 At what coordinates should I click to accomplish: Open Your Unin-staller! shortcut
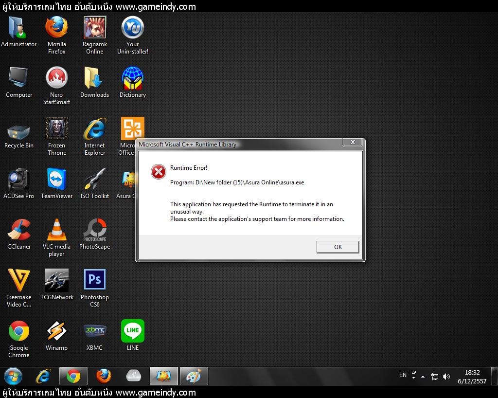pos(132,35)
